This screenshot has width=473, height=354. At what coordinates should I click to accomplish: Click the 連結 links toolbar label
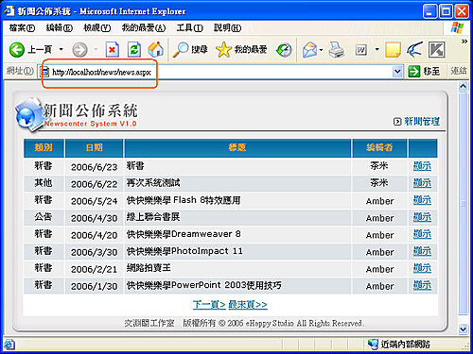(458, 71)
